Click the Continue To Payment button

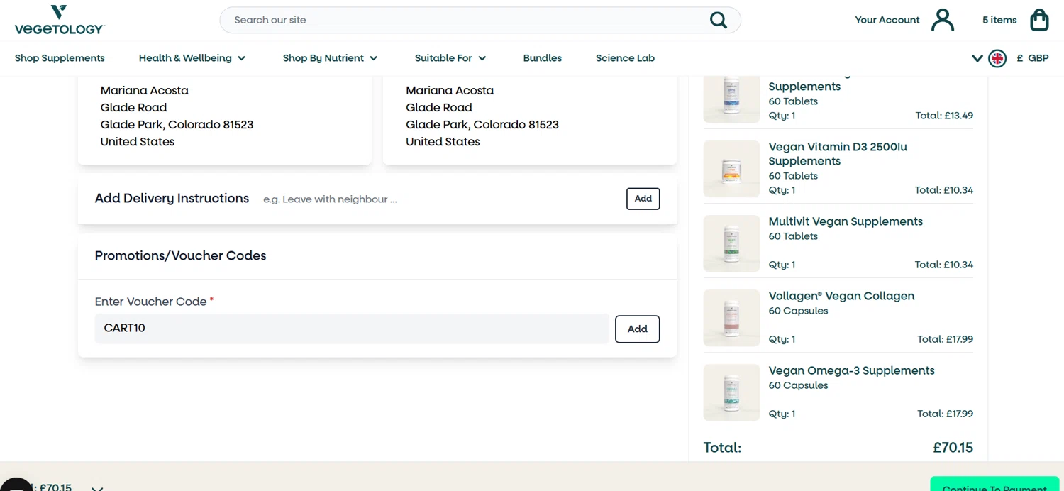(994, 485)
